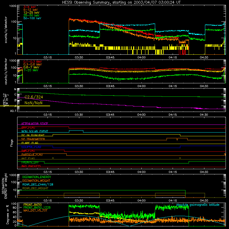
Task: Click the HESSI Observing Summary title
Action: tap(121, 2)
